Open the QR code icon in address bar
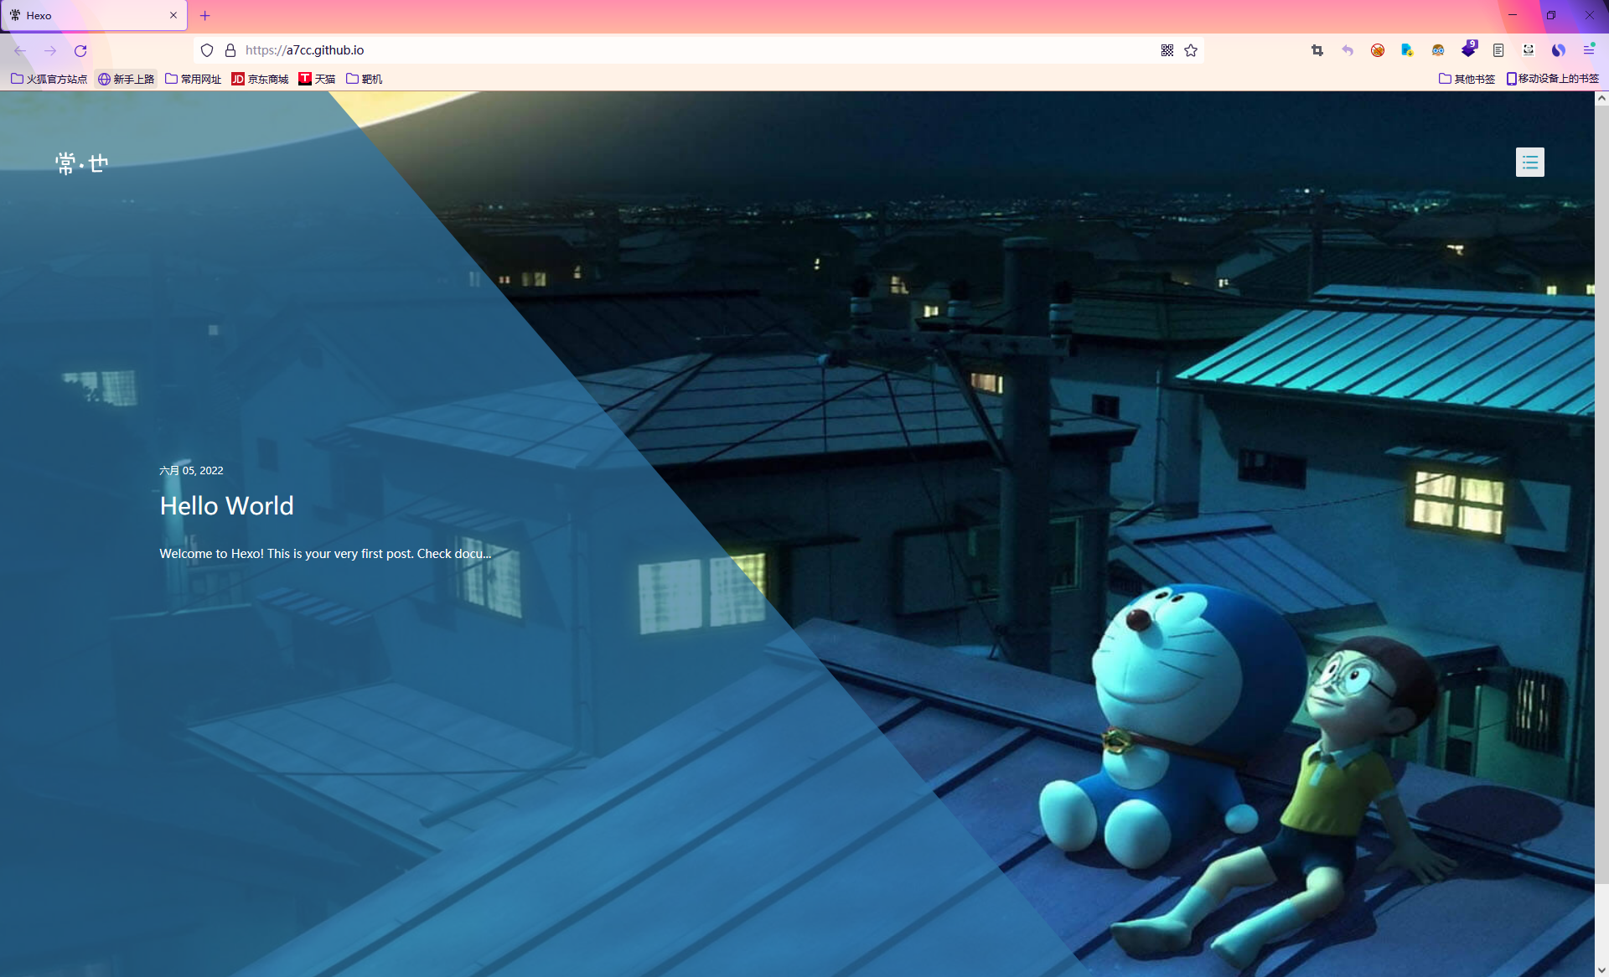1609x977 pixels. point(1167,50)
